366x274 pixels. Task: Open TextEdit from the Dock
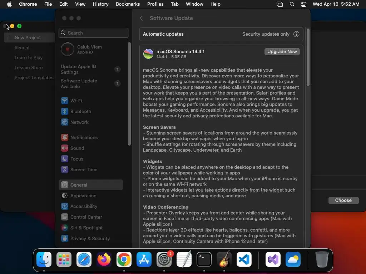coord(184,259)
